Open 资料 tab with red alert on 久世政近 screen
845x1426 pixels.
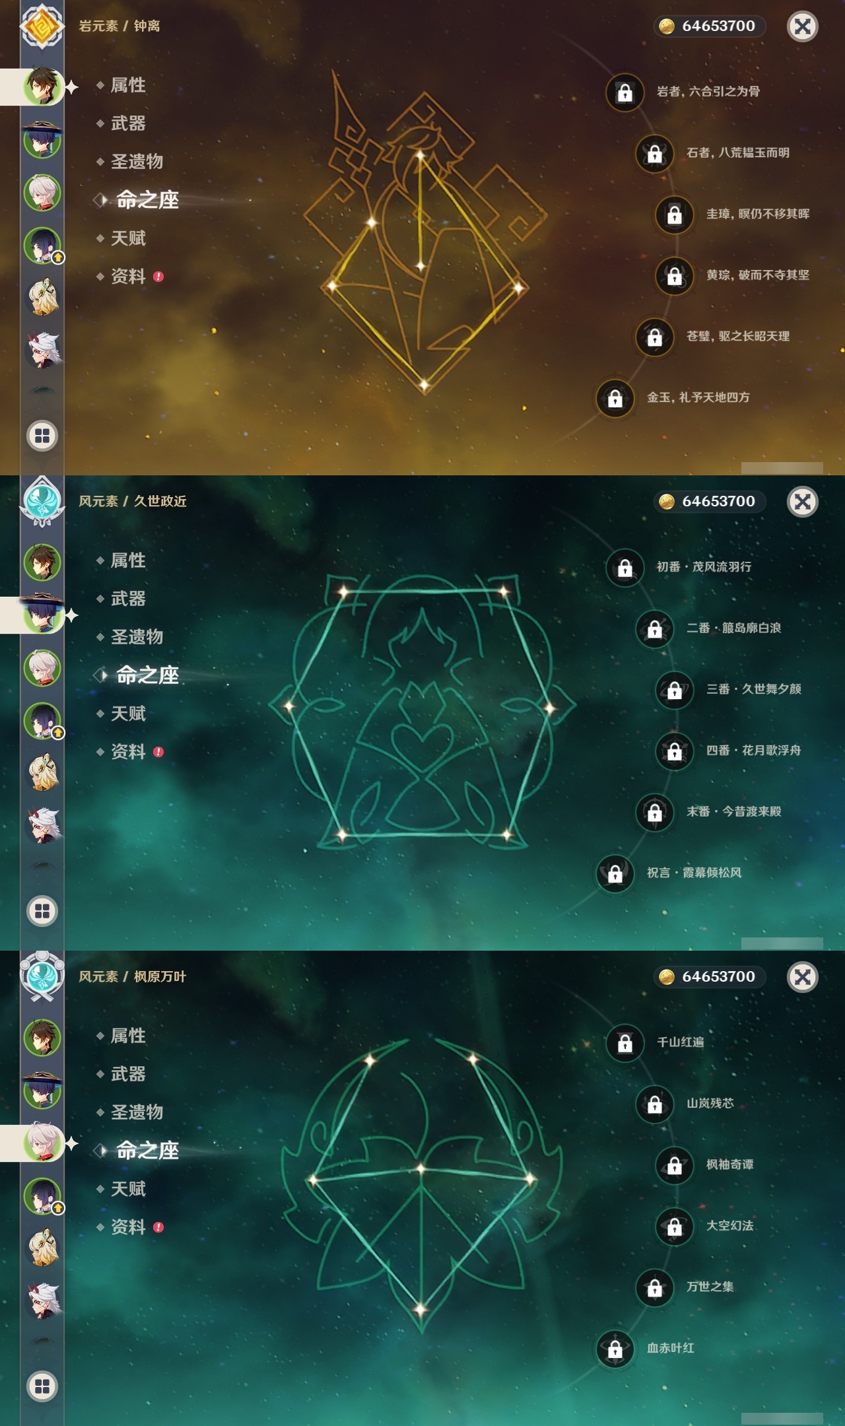point(129,752)
